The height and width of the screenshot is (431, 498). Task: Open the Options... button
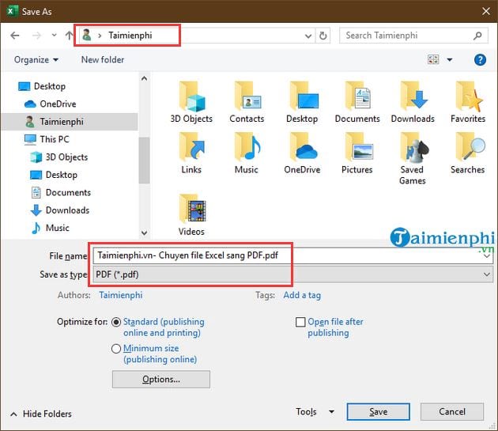coord(161,379)
